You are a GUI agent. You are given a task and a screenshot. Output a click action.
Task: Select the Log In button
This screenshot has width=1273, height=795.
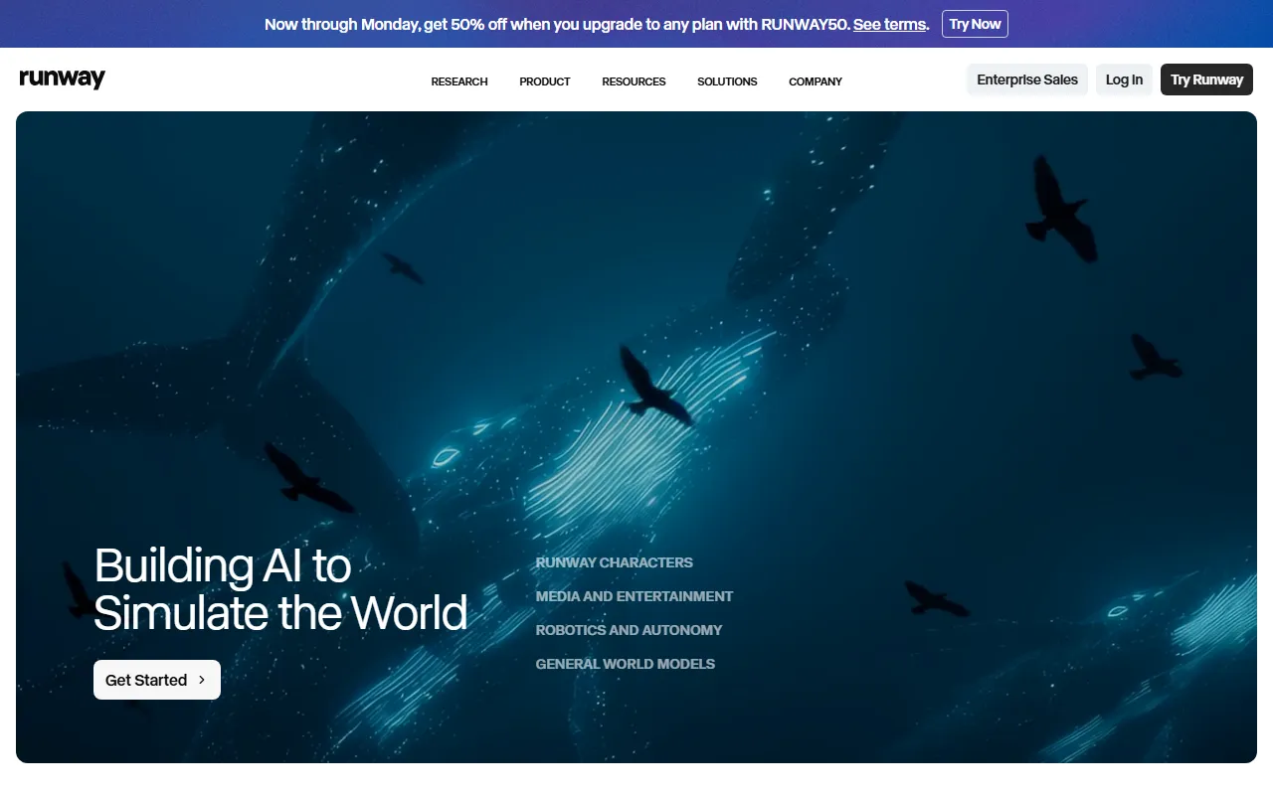point(1124,79)
